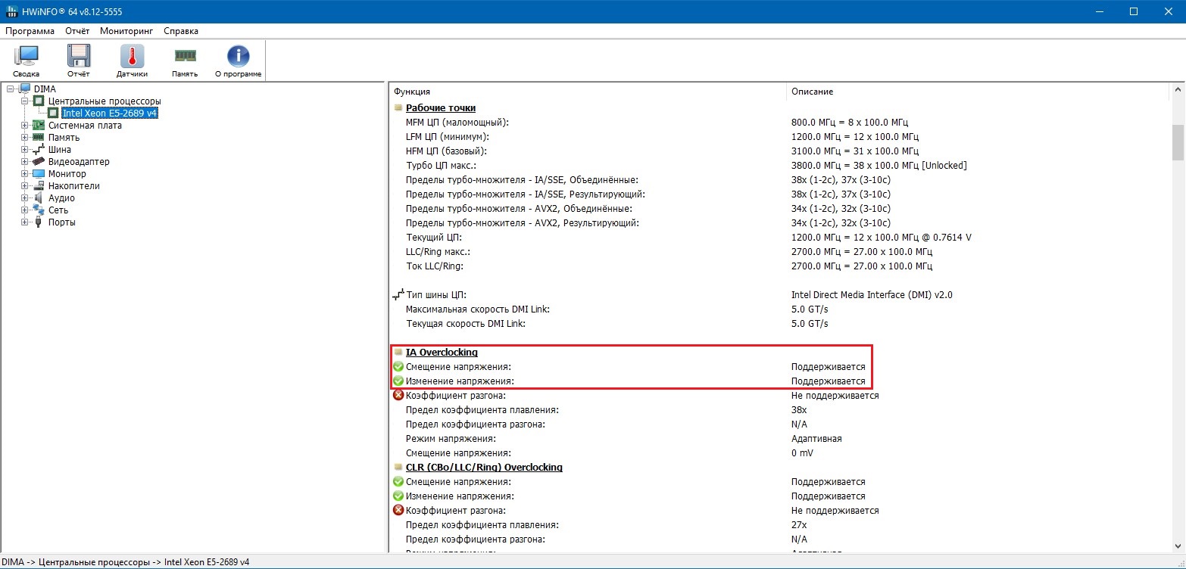Viewport: 1186px width, 569px height.
Task: Select Intel Xeon E5-2689 v4 tree item
Action: coord(110,113)
